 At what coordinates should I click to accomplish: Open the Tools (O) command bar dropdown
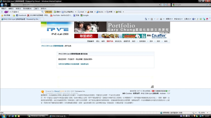point(188,19)
